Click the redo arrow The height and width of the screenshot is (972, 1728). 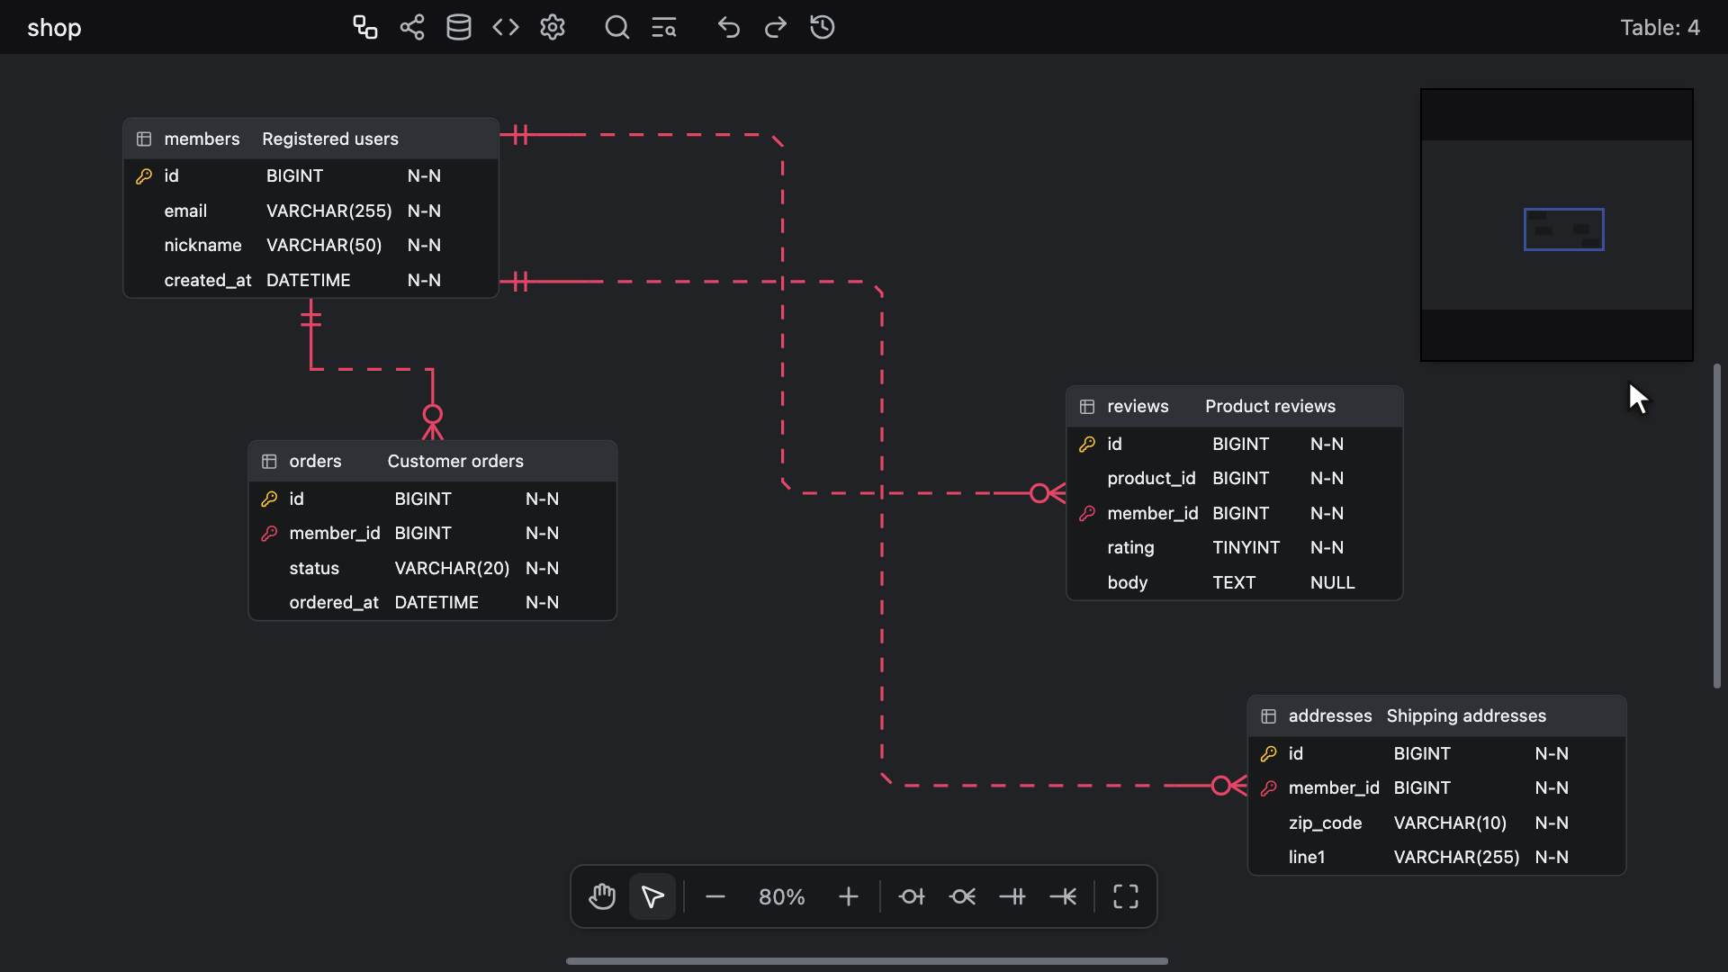click(776, 27)
